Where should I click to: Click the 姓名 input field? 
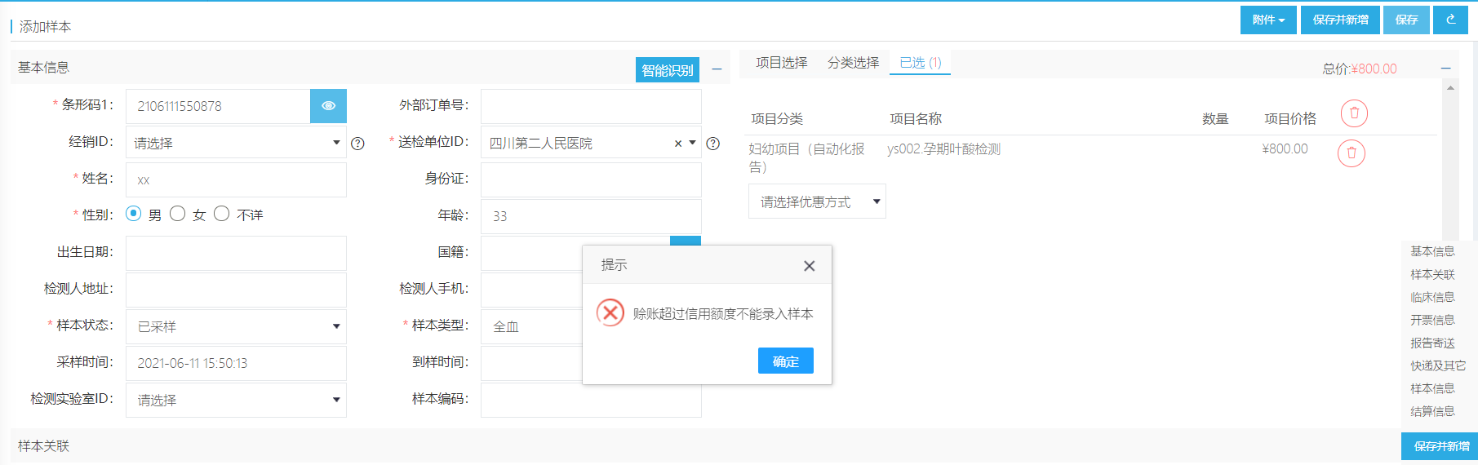point(236,179)
